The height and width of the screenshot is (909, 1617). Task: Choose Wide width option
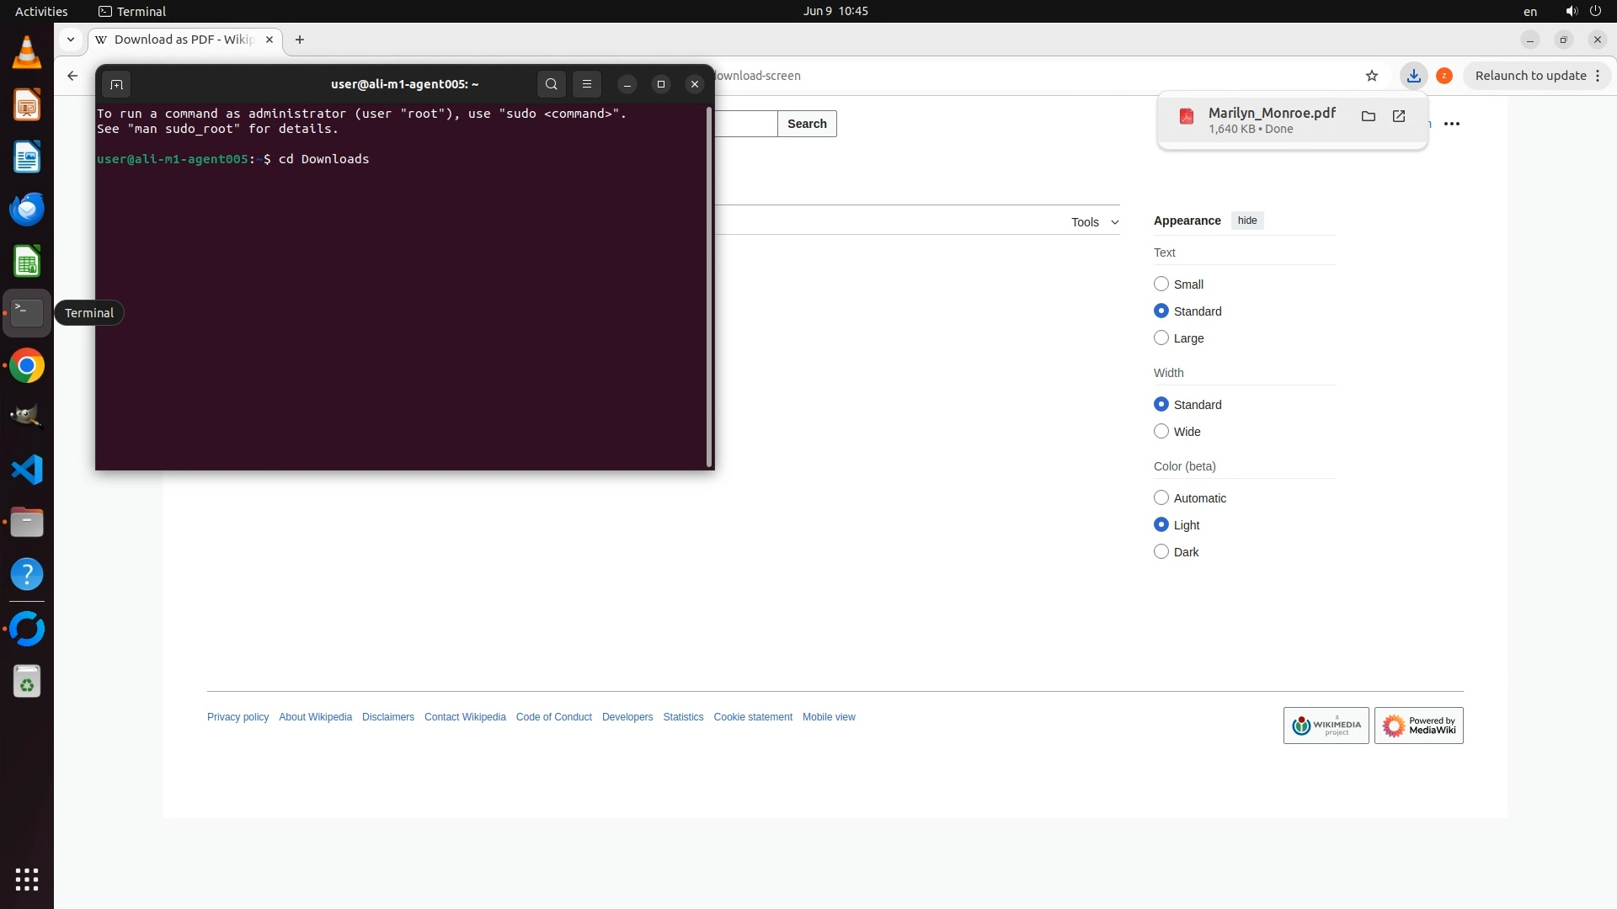pos(1161,432)
